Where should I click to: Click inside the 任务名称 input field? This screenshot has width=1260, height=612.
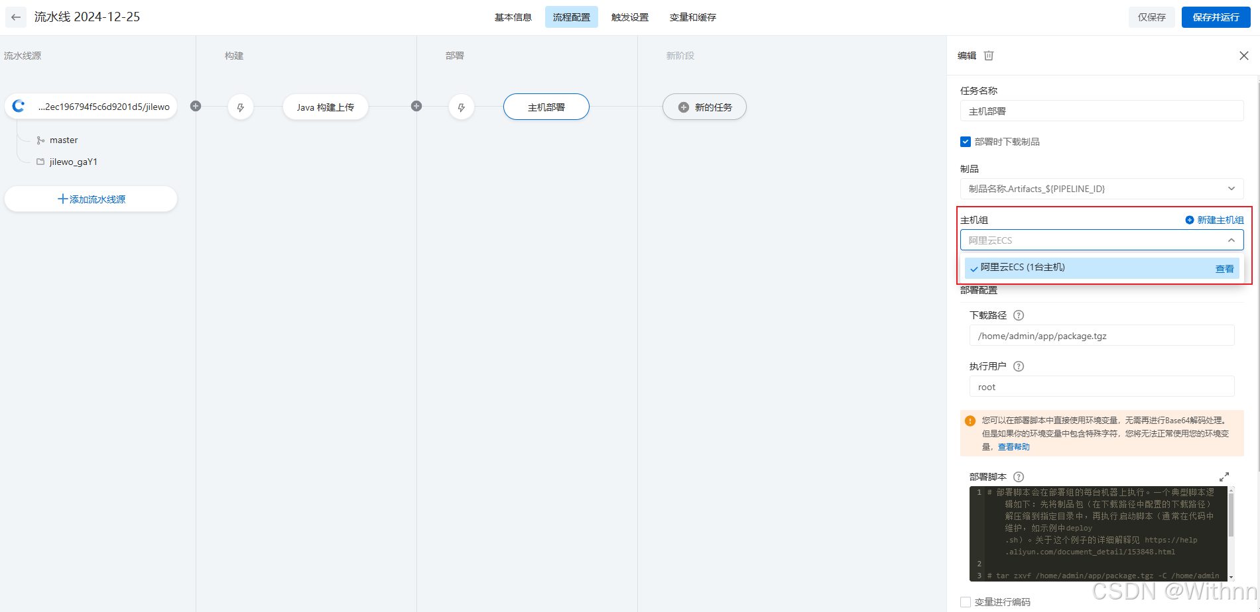pyautogui.click(x=1101, y=111)
